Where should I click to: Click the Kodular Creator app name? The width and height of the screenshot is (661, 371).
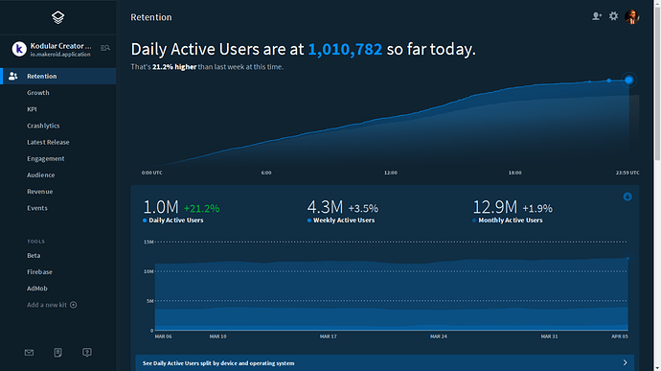tap(60, 46)
